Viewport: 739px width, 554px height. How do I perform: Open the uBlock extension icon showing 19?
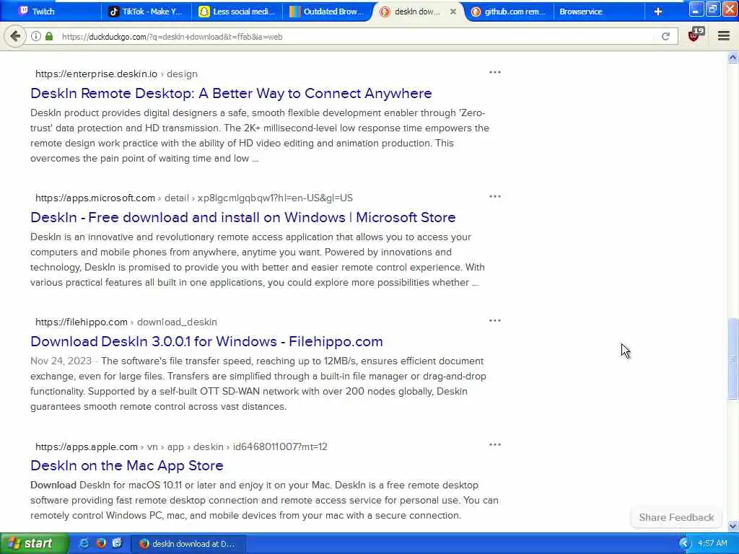click(695, 35)
